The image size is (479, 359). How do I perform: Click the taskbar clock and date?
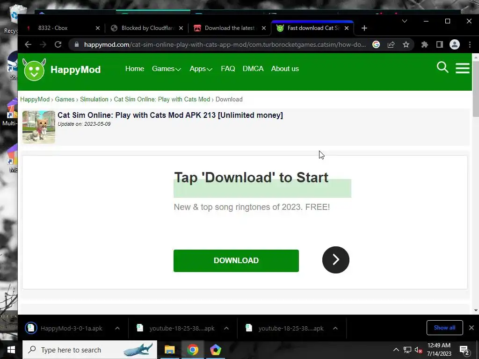click(x=439, y=350)
